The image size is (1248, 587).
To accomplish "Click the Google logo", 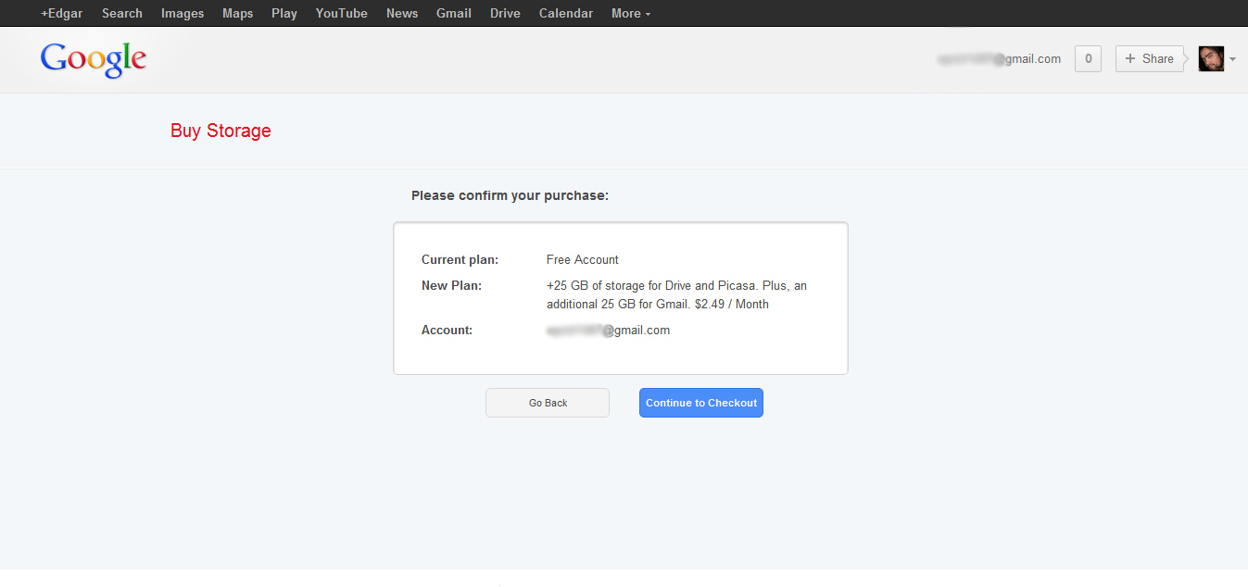I will pos(92,58).
